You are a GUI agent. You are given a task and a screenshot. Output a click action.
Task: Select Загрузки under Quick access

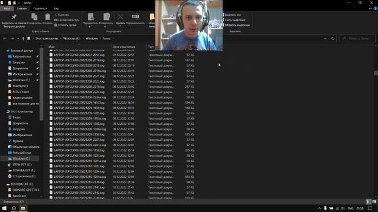point(18,62)
